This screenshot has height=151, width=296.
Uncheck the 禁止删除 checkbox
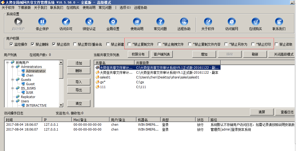pos(33,44)
